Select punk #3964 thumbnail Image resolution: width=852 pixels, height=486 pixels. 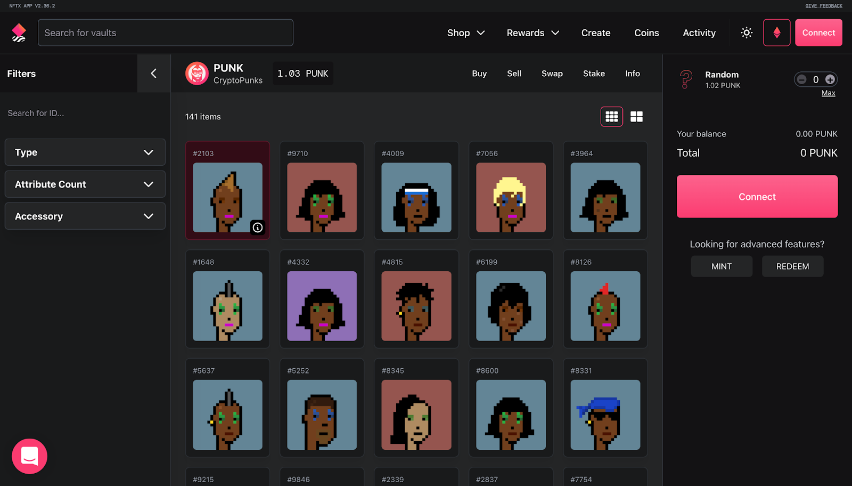(605, 197)
